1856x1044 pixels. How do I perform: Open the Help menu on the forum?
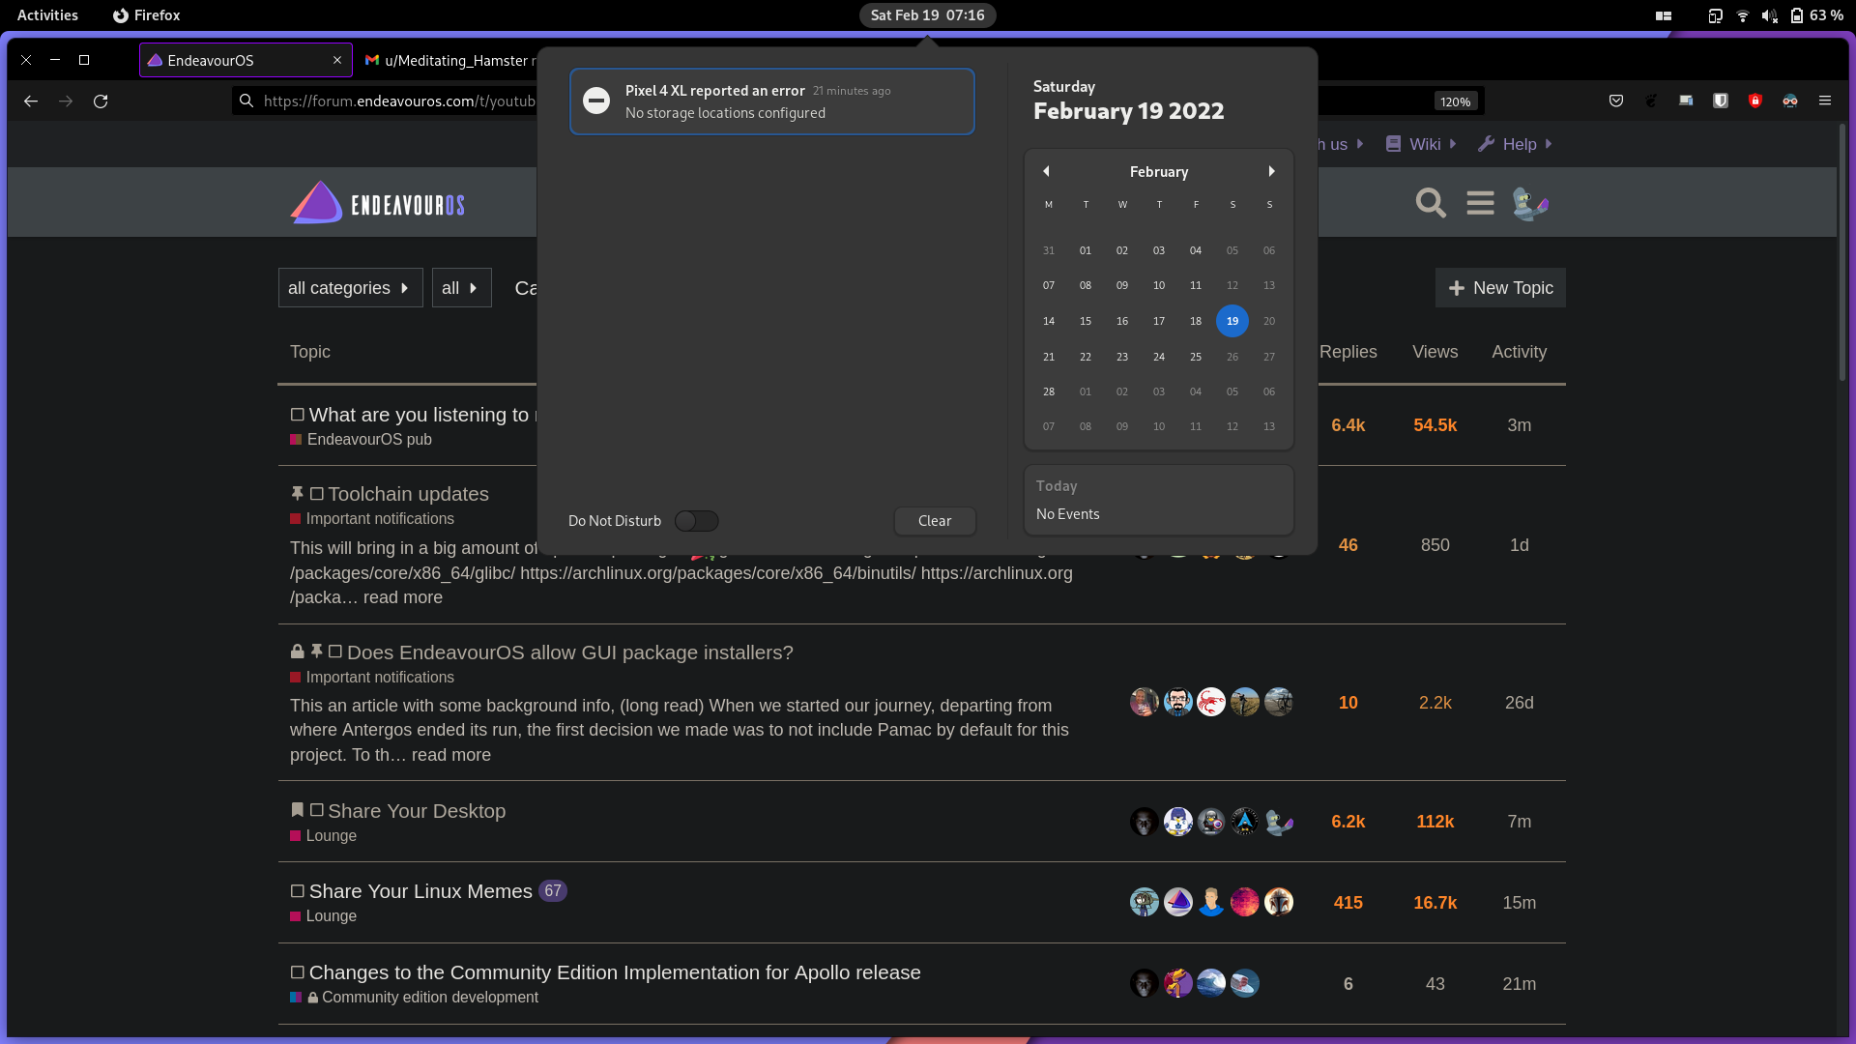(1514, 144)
